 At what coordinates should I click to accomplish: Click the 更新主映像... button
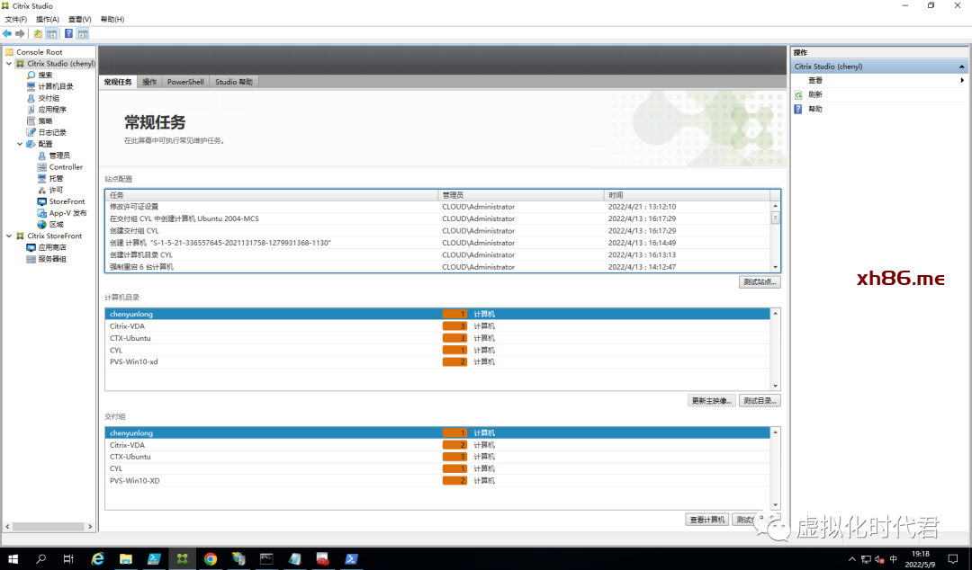click(x=711, y=401)
